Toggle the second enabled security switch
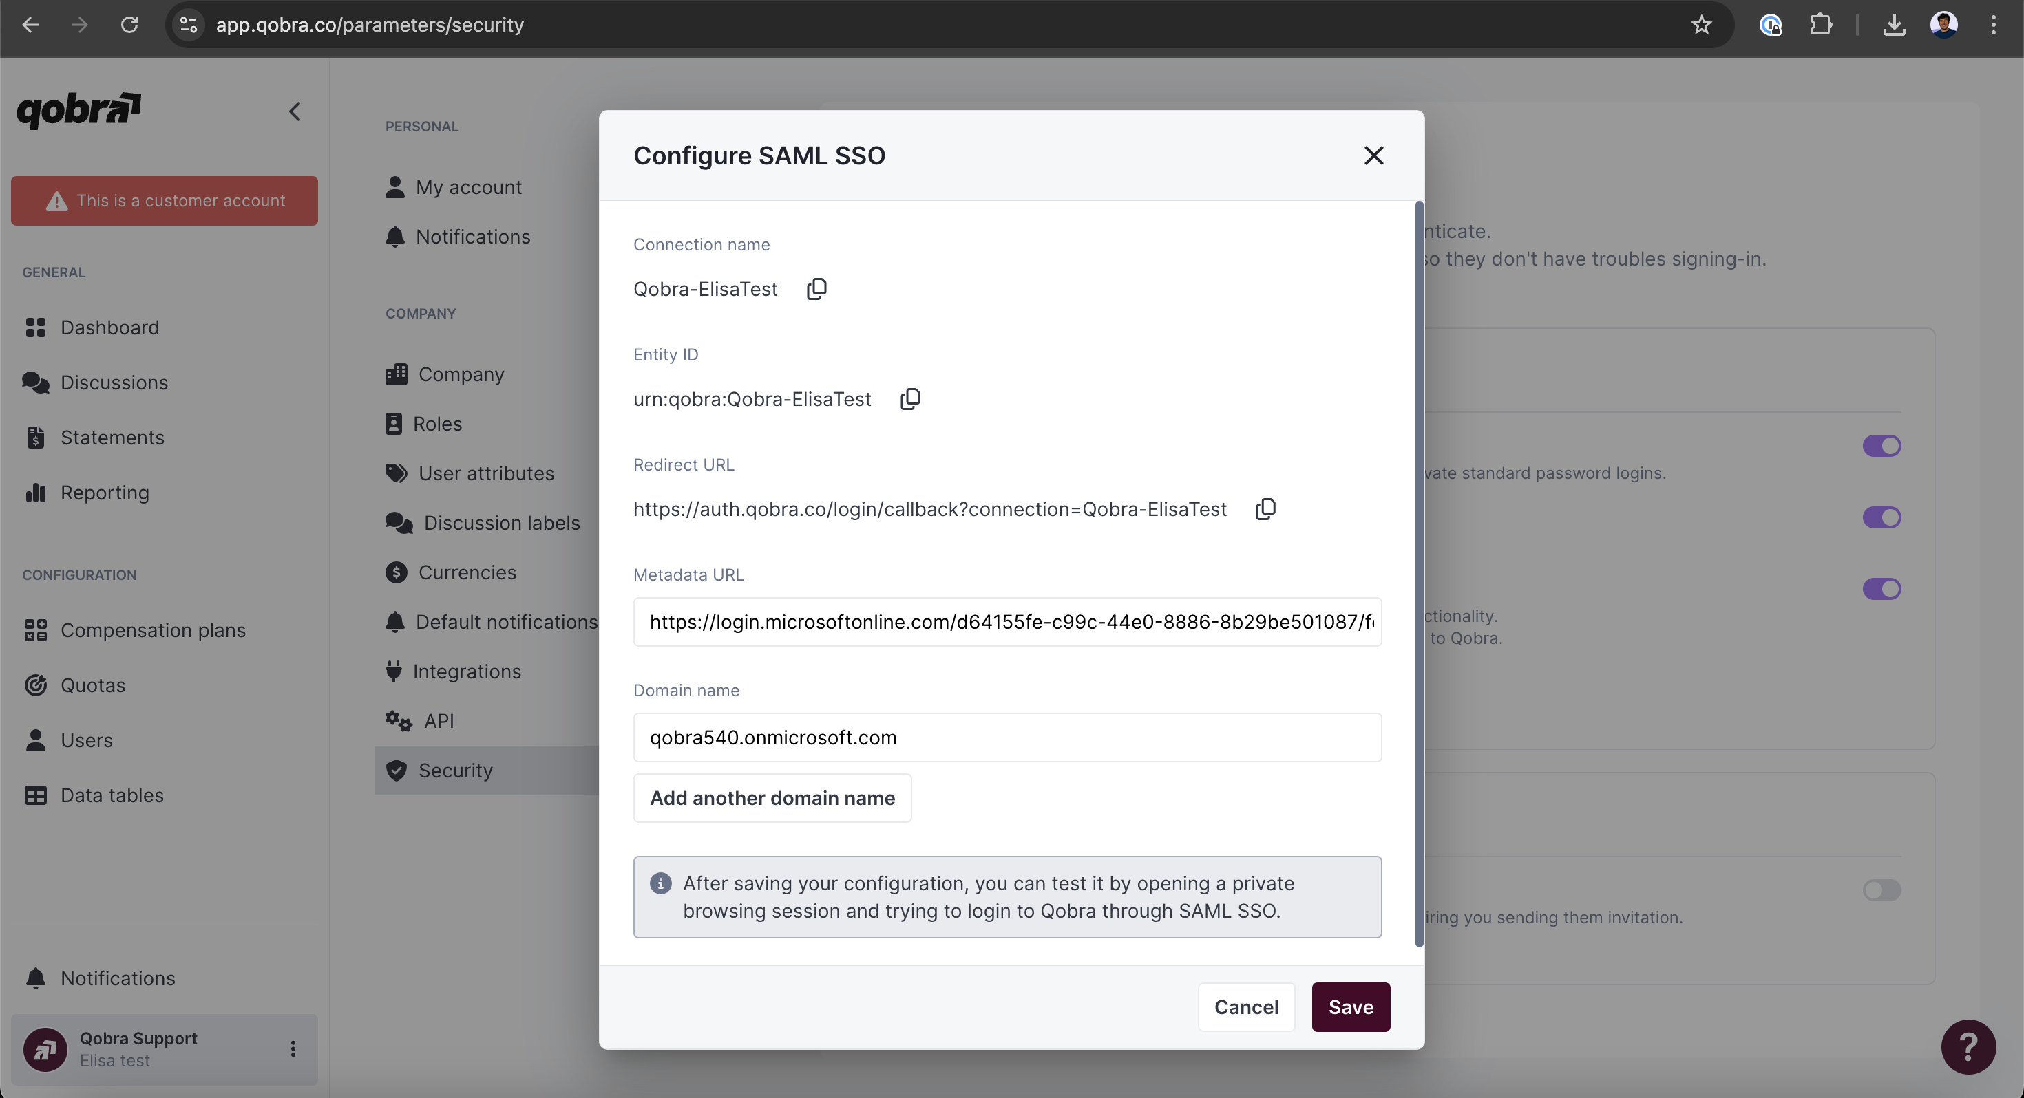 [x=1881, y=517]
